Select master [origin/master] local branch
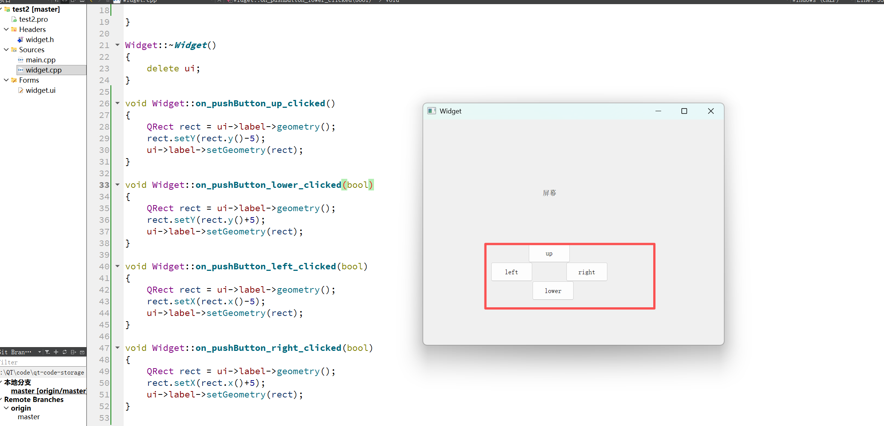884x426 pixels. pos(48,391)
